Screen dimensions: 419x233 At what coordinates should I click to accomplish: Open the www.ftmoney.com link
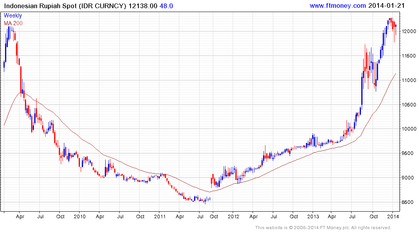click(338, 5)
